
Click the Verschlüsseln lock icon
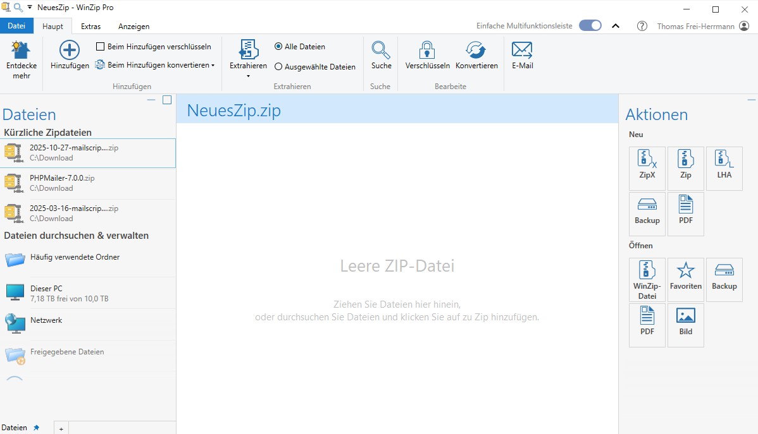(x=427, y=50)
